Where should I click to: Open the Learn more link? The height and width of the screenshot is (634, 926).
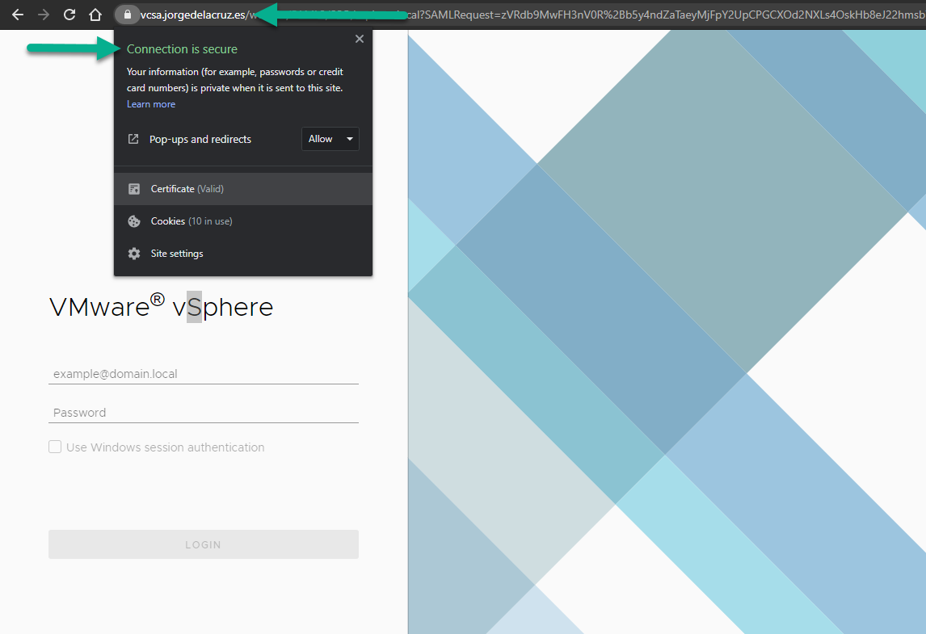click(150, 104)
